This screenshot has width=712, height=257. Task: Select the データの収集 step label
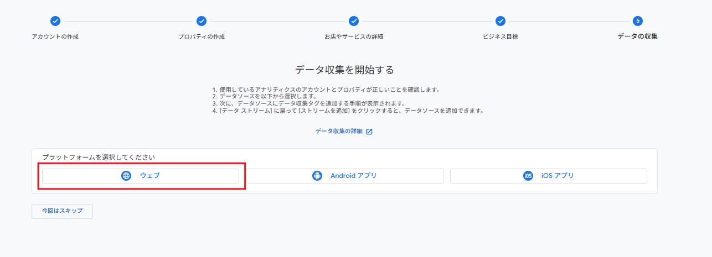point(638,37)
